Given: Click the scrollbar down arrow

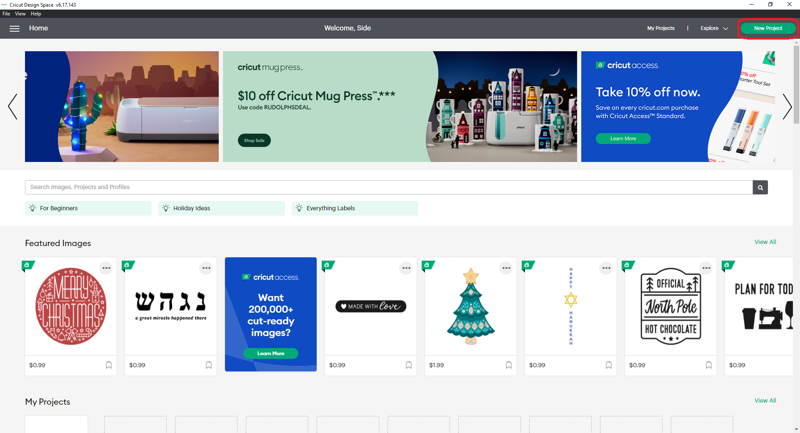Looking at the screenshot, I should click(x=796, y=429).
